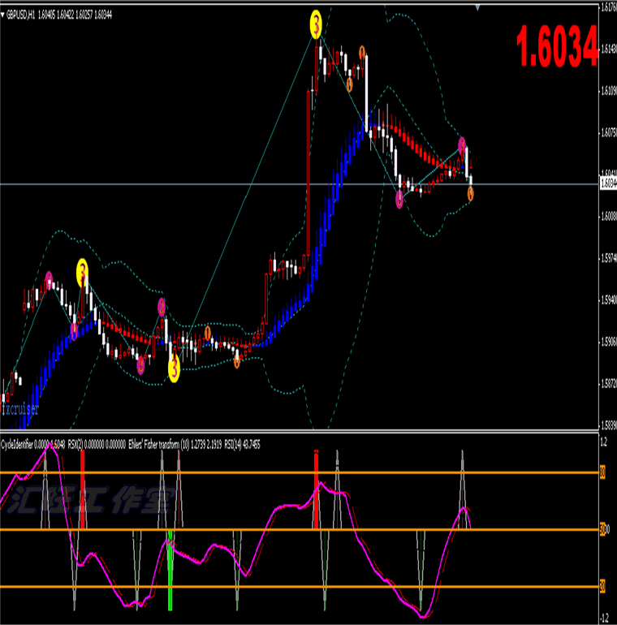Viewport: 617px width, 625px height.
Task: Click the magenta circle marker above the latest candles
Action: [462, 145]
